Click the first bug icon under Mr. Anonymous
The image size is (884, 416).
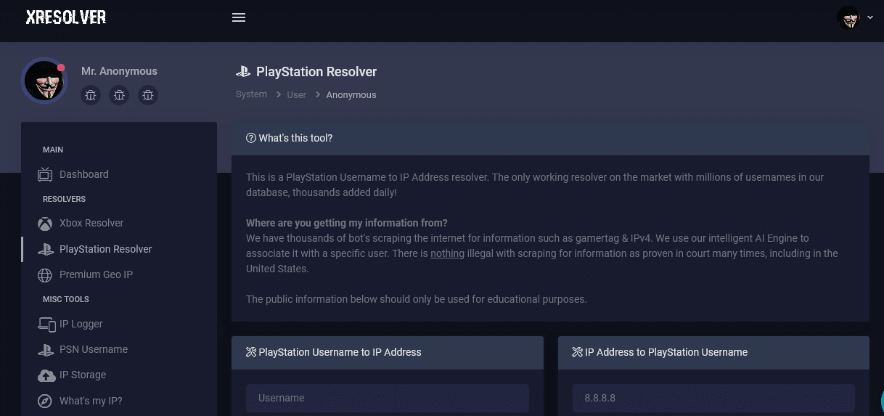(91, 95)
